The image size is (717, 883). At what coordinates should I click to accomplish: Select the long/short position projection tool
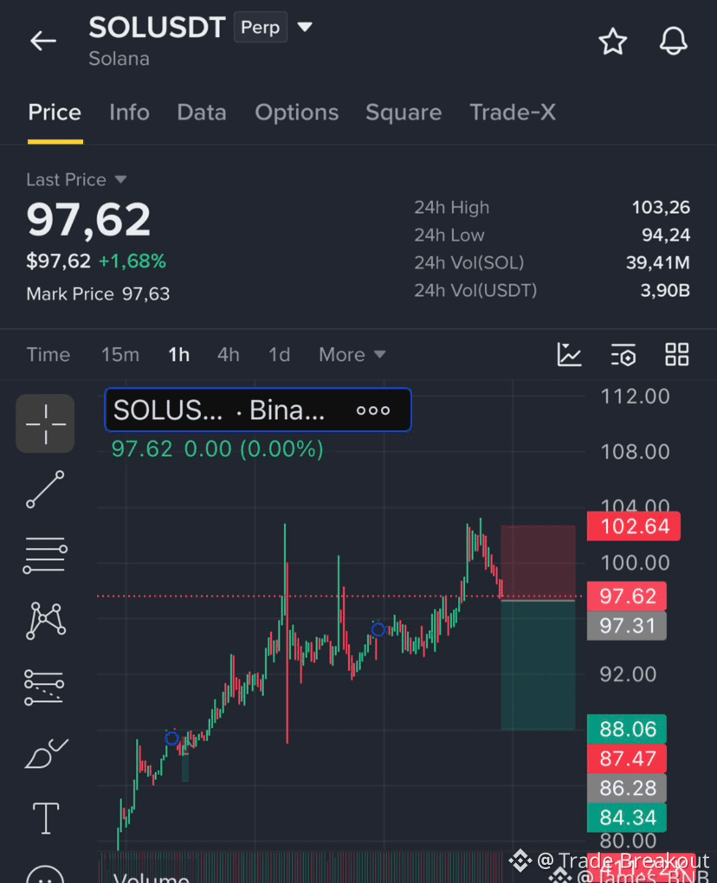[x=44, y=687]
